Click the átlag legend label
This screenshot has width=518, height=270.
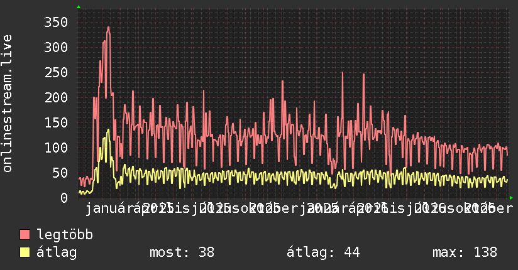pyautogui.click(x=57, y=252)
